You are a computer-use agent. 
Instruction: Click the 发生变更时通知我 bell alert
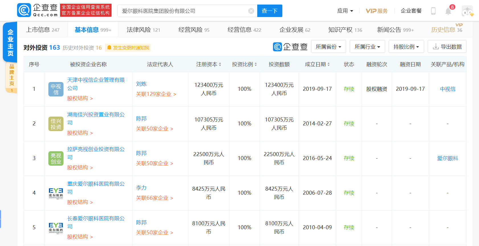coord(128,48)
